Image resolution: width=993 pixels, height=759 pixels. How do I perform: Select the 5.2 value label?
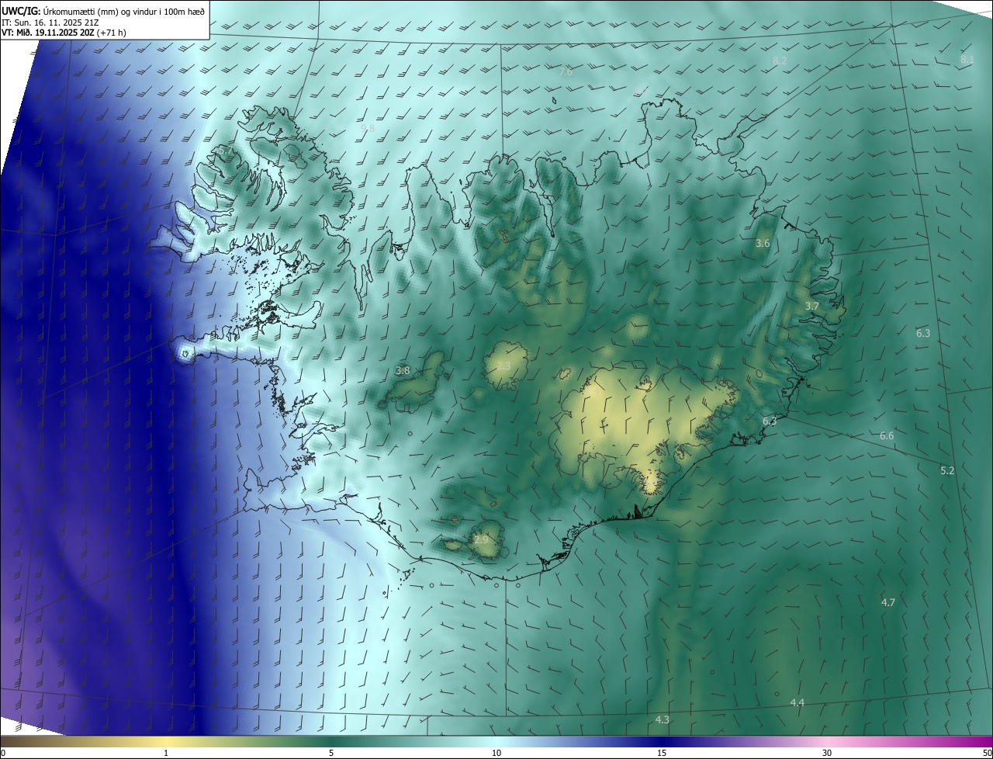coord(947,471)
